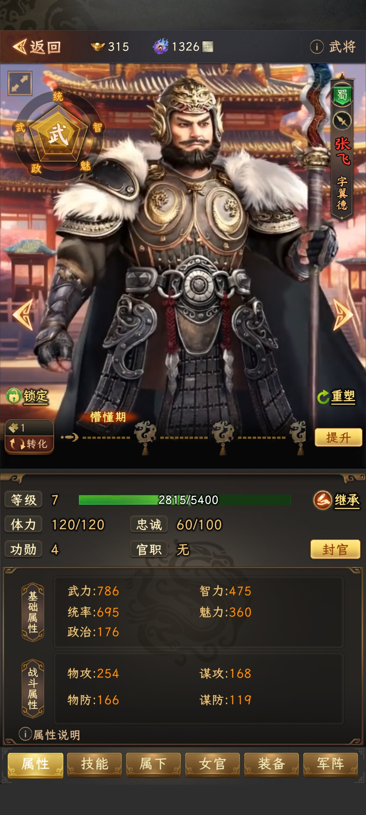Click the 转化 convert toggle button
The width and height of the screenshot is (366, 815).
tap(29, 444)
